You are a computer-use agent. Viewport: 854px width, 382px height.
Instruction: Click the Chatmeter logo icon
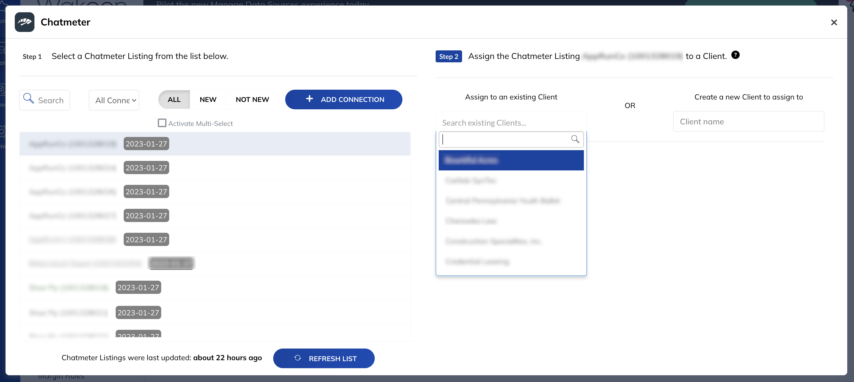[x=25, y=22]
